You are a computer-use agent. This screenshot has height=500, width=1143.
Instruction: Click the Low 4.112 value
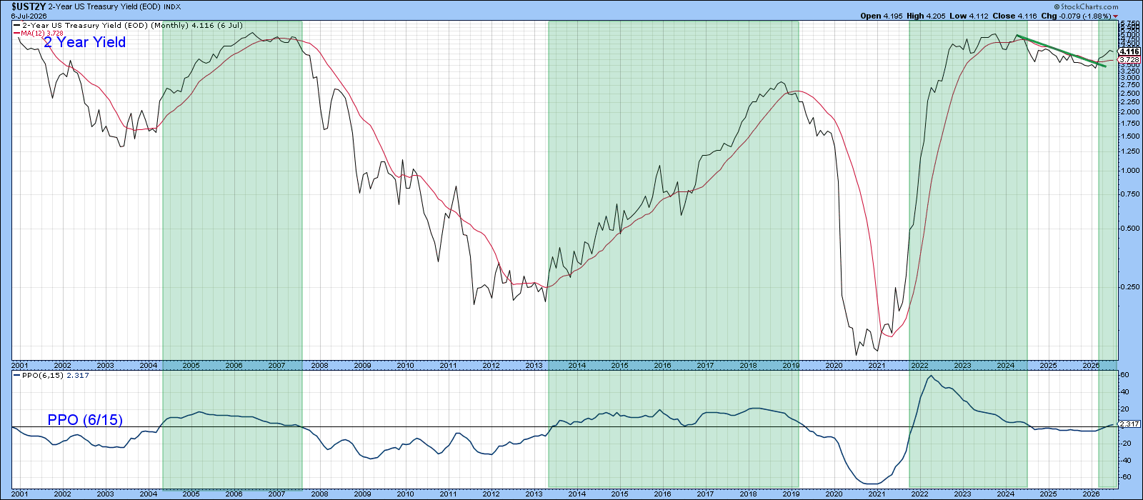click(x=969, y=16)
